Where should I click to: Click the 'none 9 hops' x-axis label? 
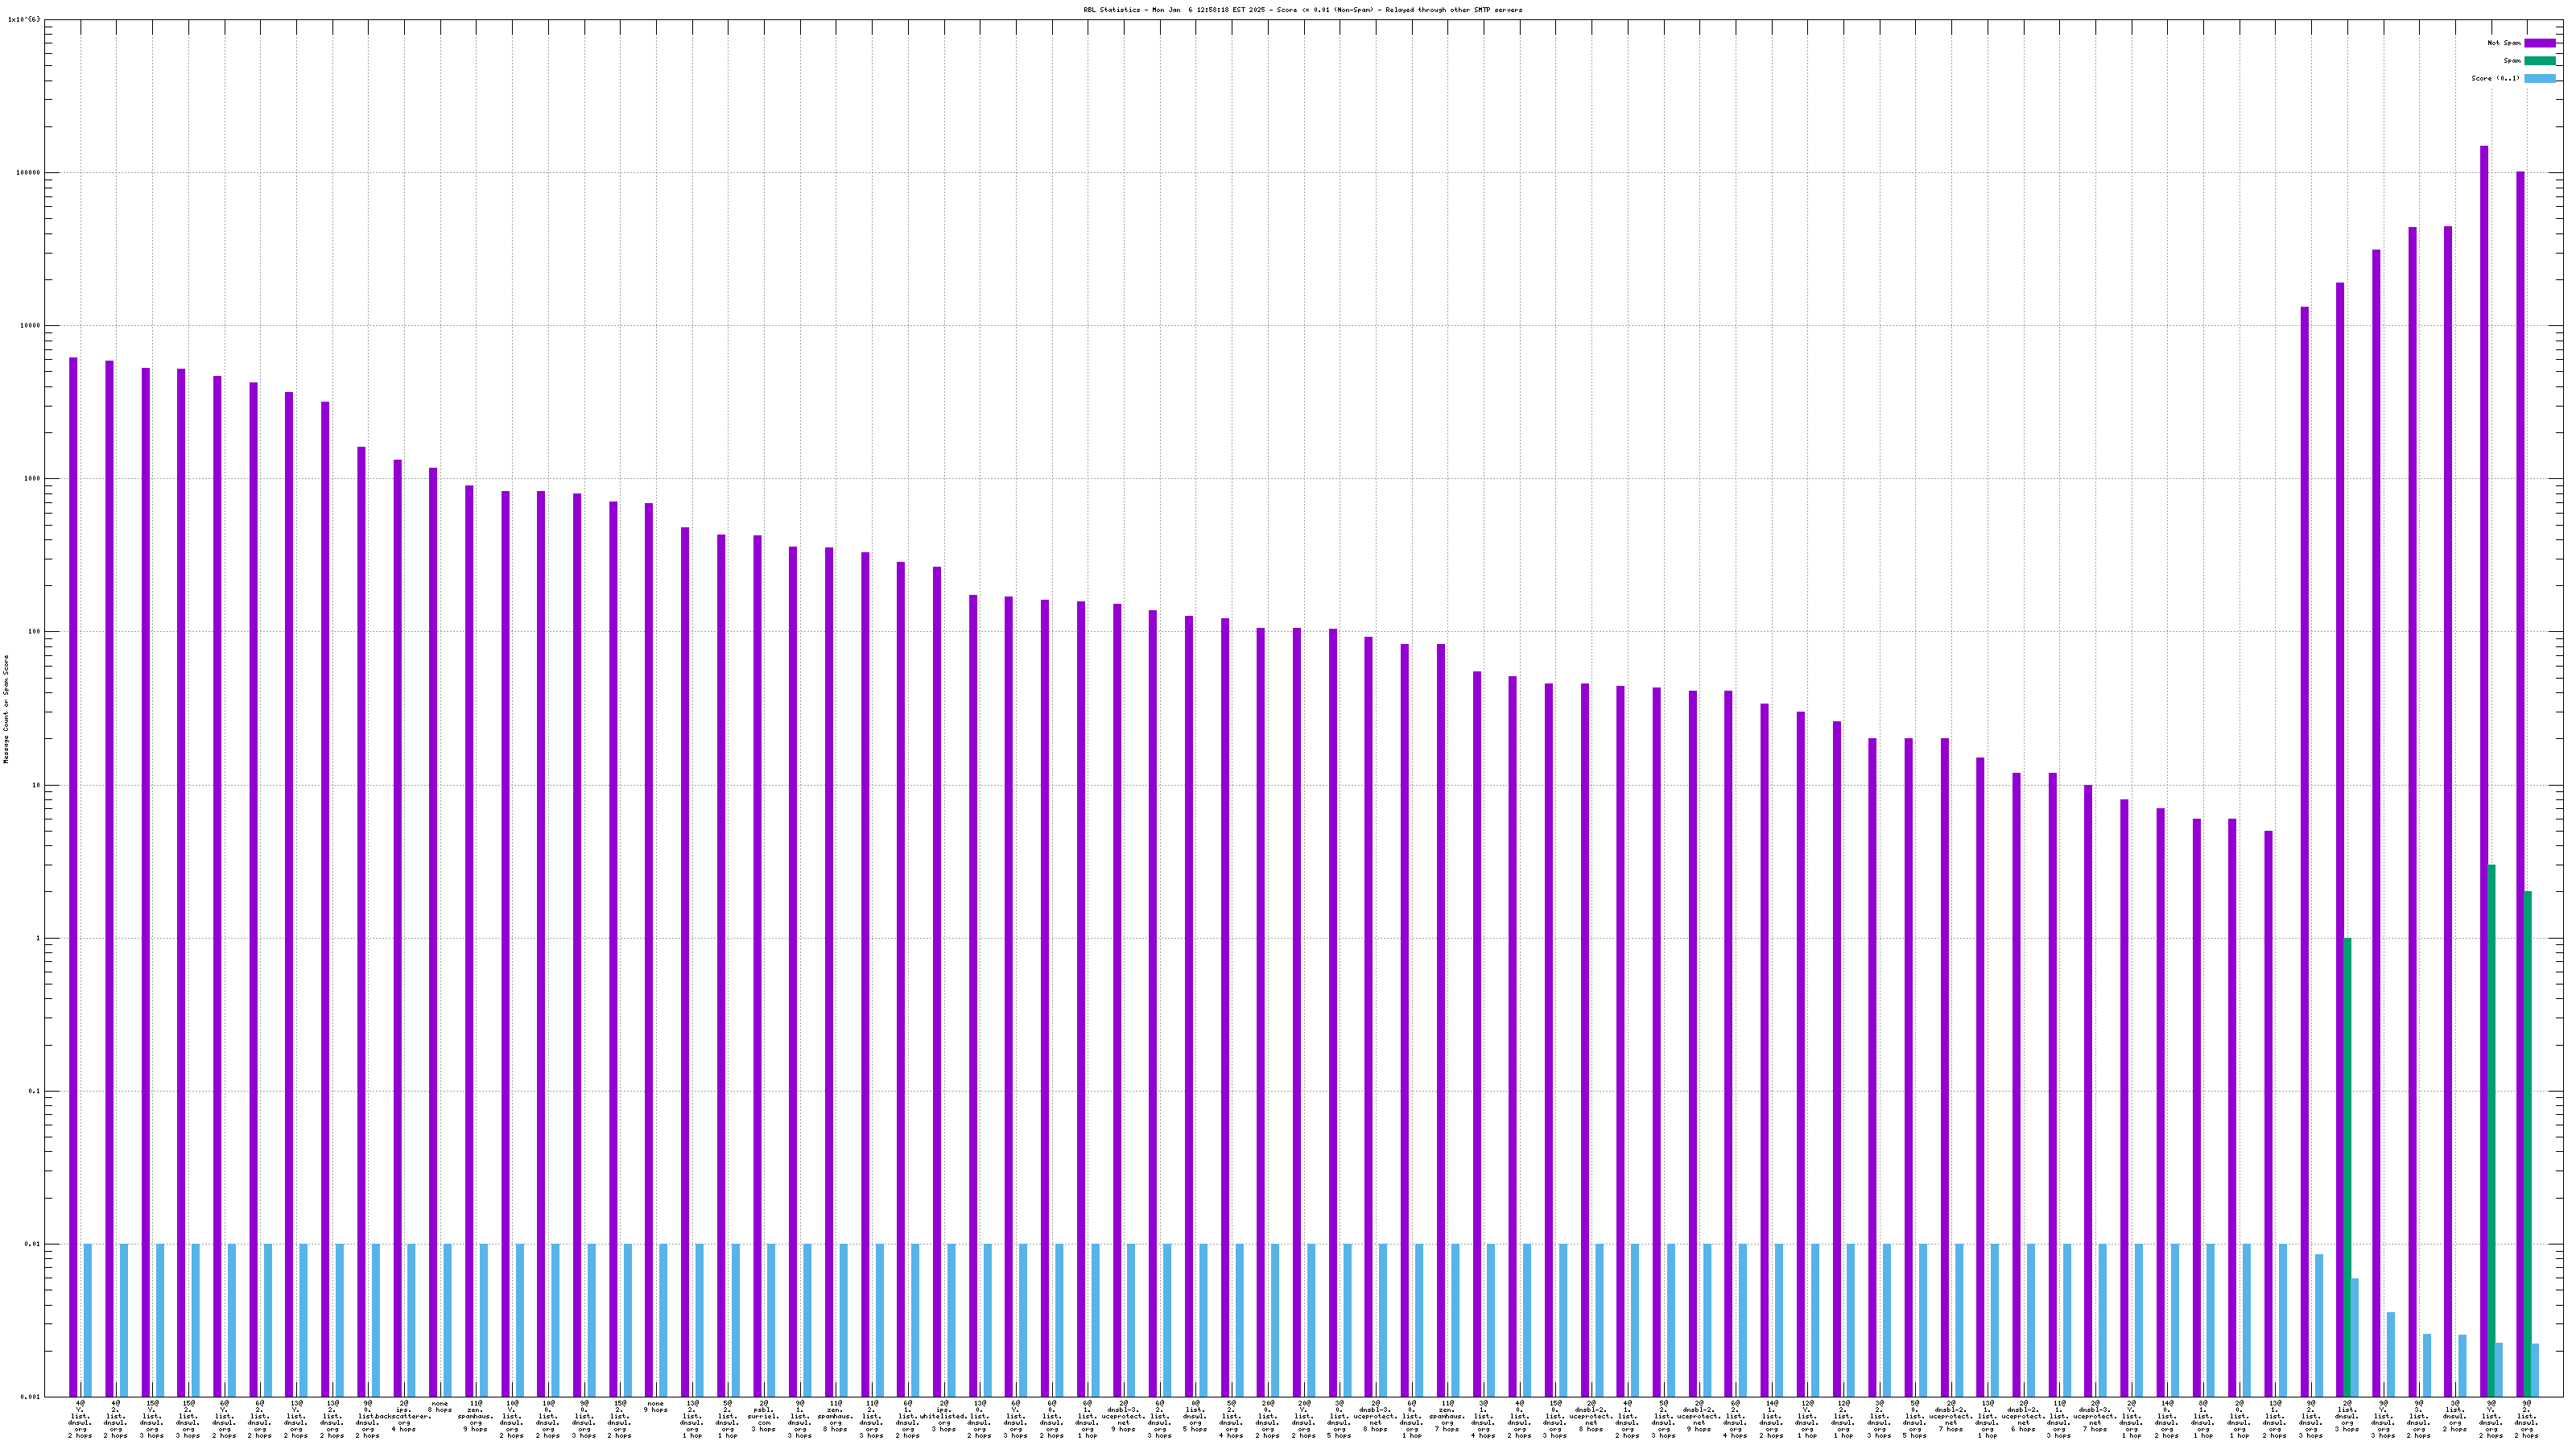tap(655, 1407)
